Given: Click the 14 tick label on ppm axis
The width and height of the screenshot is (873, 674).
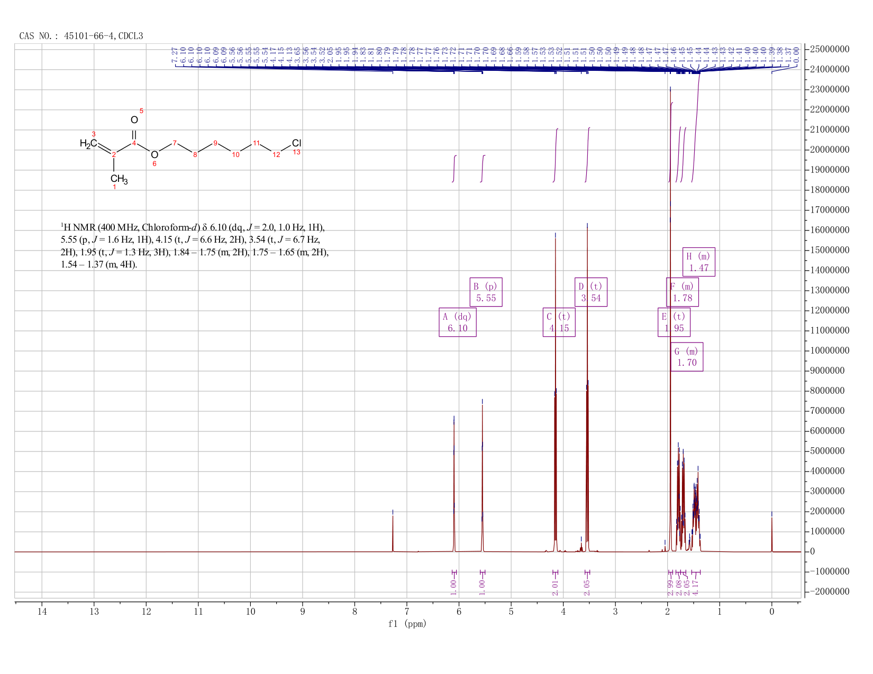Looking at the screenshot, I should 42,612.
